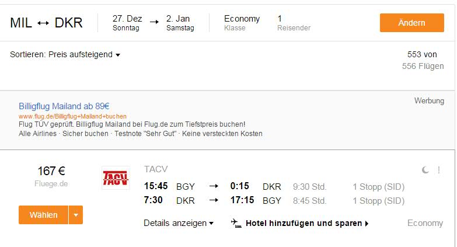Image resolution: width=457 pixels, height=247 pixels.
Task: Expand Hotel hinzufügen und sparen
Action: pyautogui.click(x=307, y=224)
